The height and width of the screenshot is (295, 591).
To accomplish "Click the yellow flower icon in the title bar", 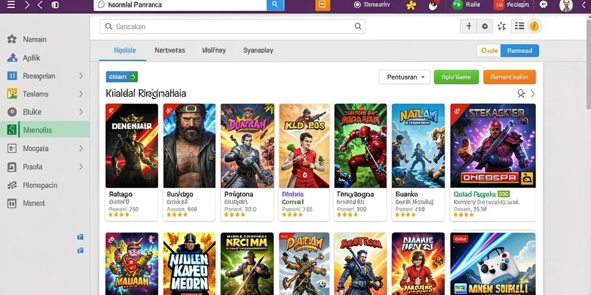I will point(411,5).
